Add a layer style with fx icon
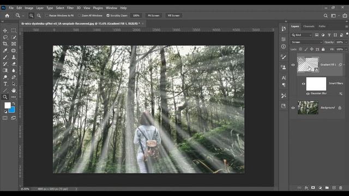349x196 pixels. 306,188
